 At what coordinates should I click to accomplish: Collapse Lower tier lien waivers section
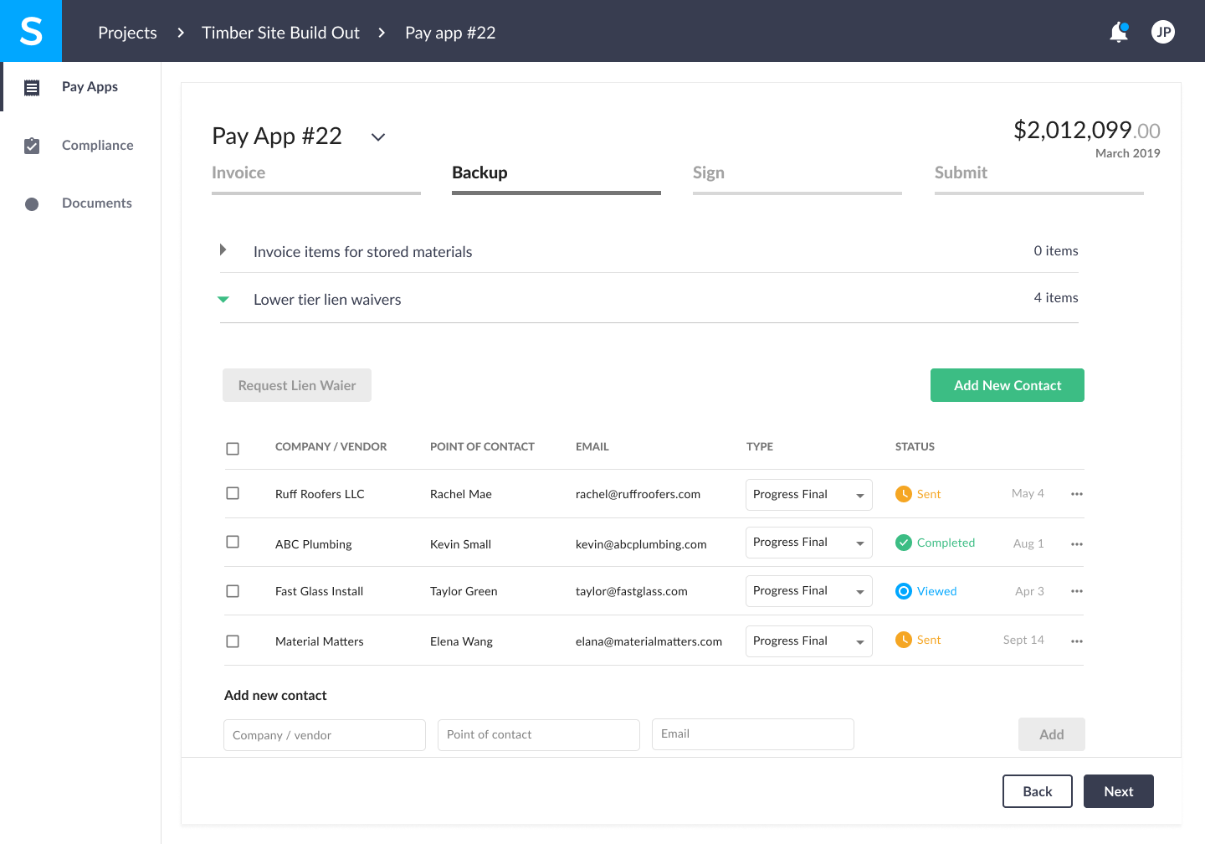click(x=223, y=299)
